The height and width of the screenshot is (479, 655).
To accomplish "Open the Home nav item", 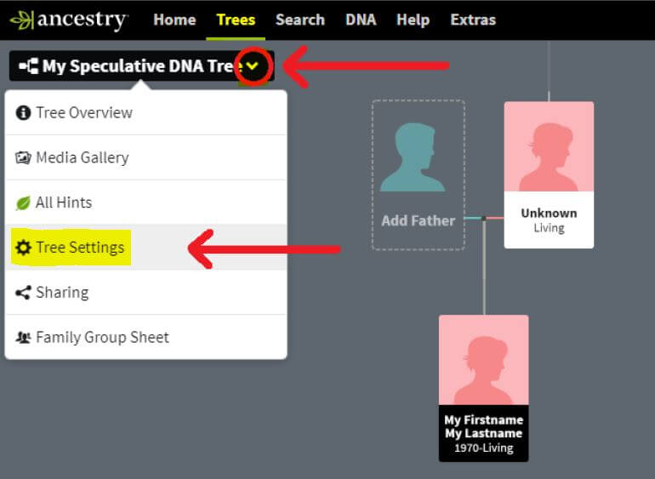I will pyautogui.click(x=174, y=20).
